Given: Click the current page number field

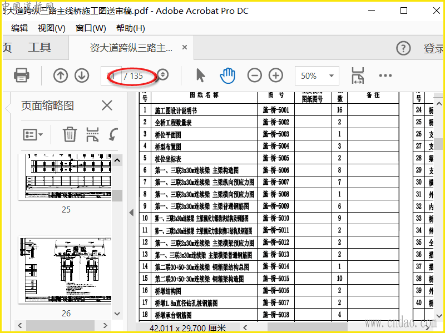Looking at the screenshot, I should [x=111, y=75].
